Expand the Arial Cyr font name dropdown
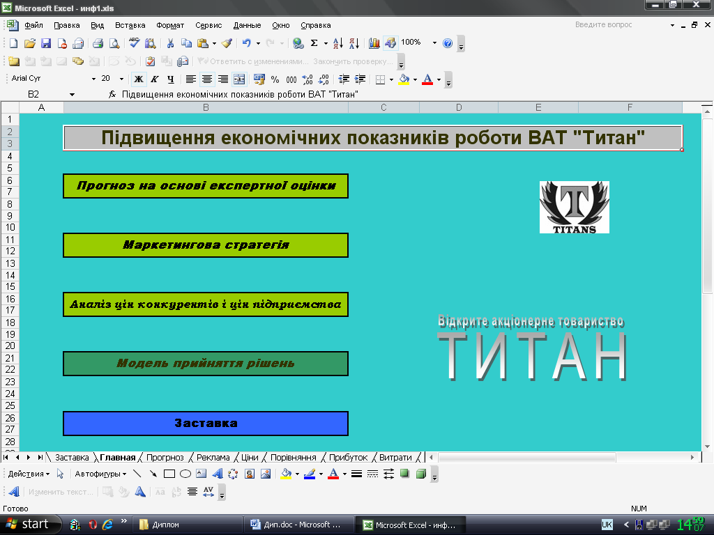 point(93,79)
